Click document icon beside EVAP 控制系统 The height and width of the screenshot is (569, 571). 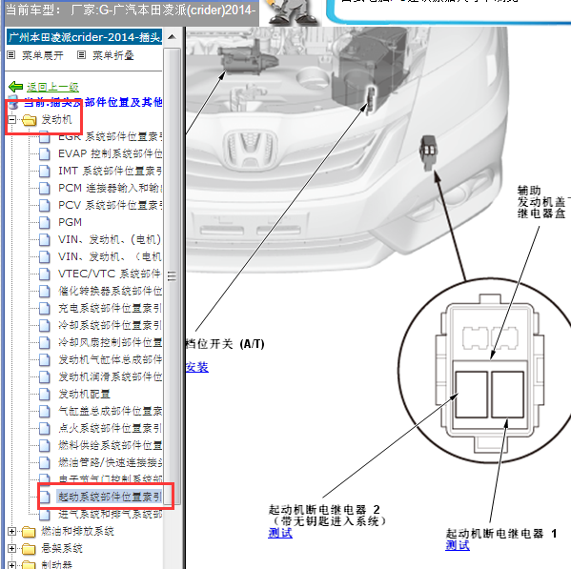(45, 153)
